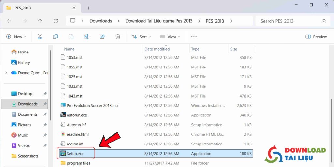Click the search magnifier icon

(324, 21)
